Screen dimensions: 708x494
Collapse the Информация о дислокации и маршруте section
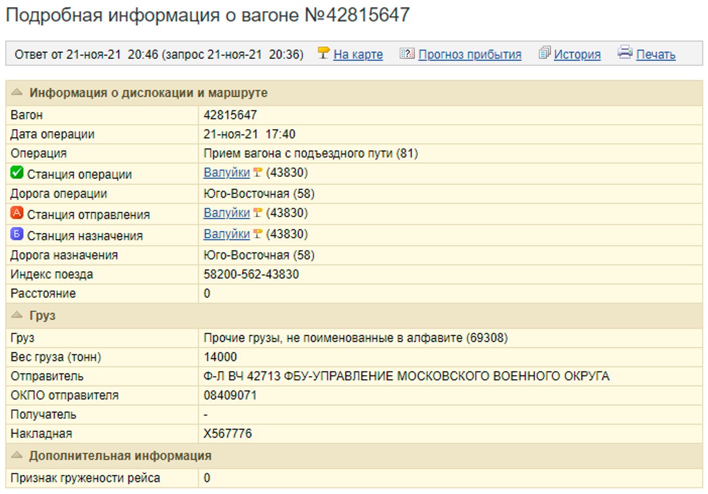coord(17,92)
